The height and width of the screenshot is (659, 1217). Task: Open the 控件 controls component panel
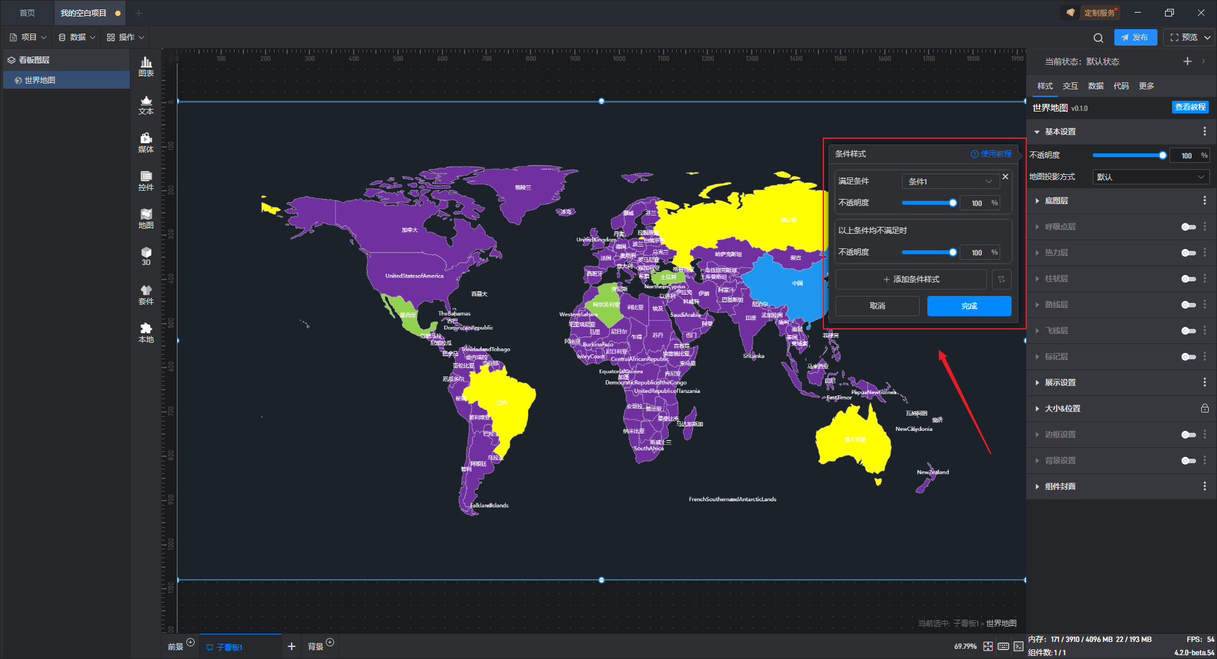[x=146, y=181]
